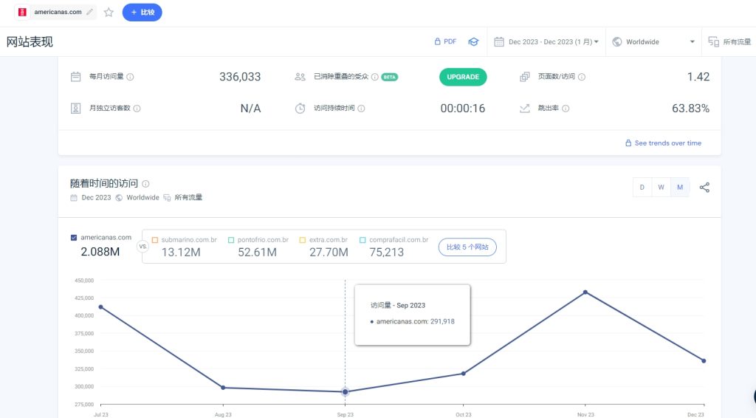Switch chart to weekly W view

[661, 187]
